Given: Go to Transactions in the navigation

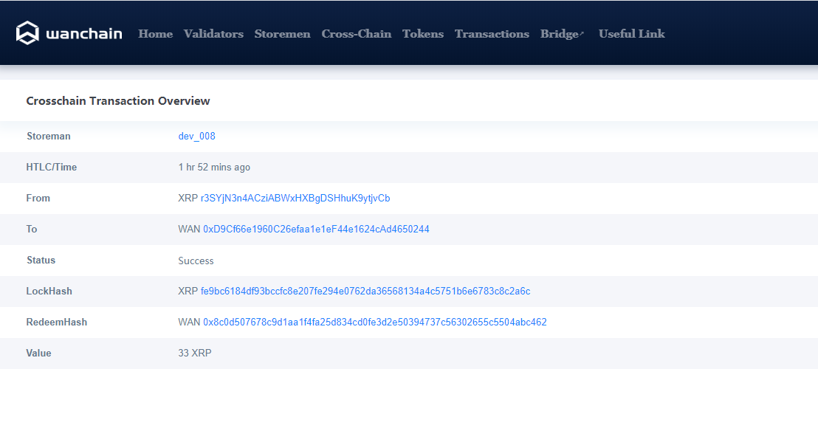Looking at the screenshot, I should coord(492,34).
